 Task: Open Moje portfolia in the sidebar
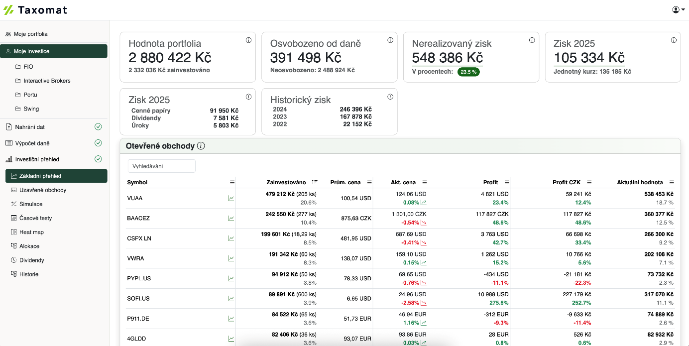pos(30,34)
